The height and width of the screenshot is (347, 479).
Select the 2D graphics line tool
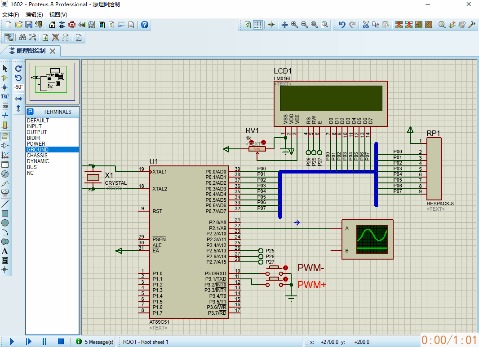5,204
